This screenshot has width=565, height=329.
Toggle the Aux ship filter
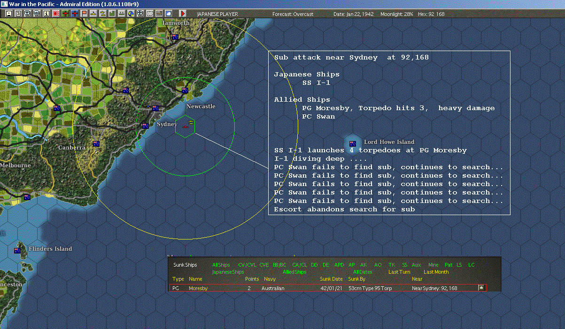coord(417,265)
